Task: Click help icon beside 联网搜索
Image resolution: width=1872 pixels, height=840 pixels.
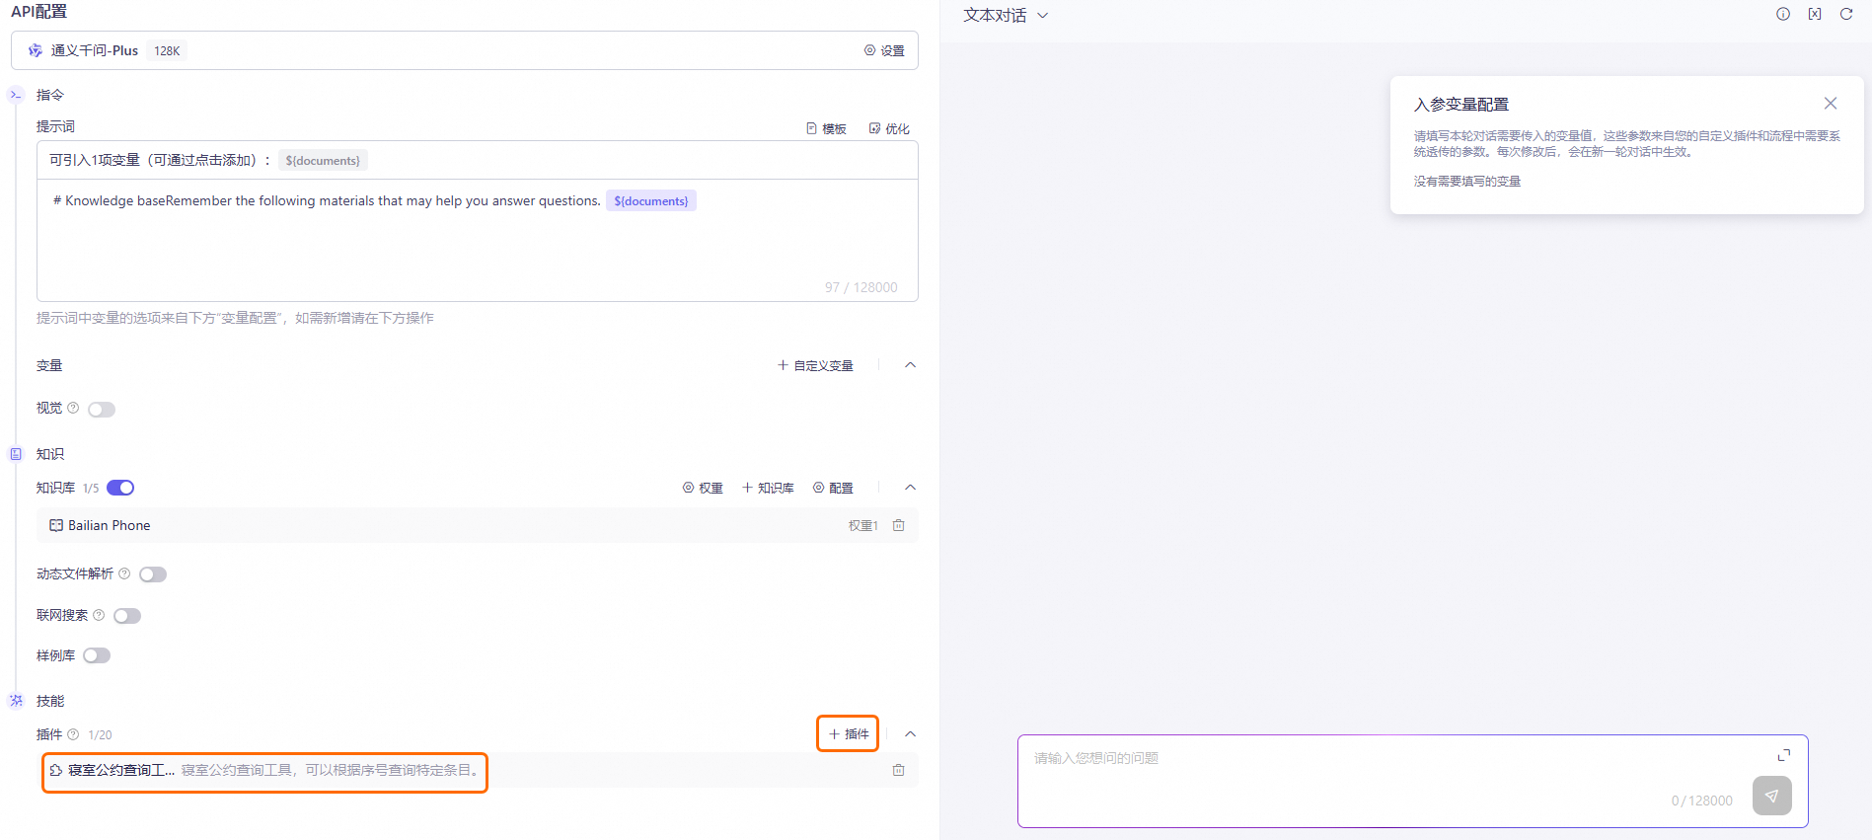Action: pyautogui.click(x=99, y=615)
